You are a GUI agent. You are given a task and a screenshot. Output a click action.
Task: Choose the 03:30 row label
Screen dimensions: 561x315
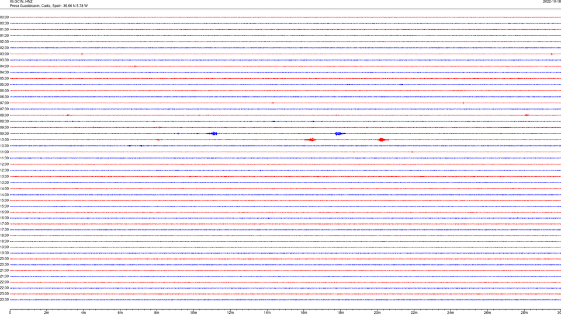(x=4, y=60)
